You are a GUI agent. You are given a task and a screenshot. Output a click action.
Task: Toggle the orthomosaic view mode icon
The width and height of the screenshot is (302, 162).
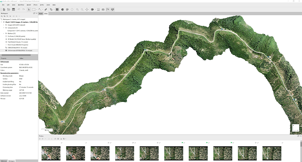pos(57,10)
